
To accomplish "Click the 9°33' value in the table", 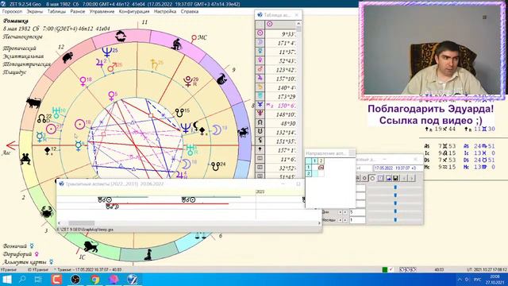I will coord(288,33).
